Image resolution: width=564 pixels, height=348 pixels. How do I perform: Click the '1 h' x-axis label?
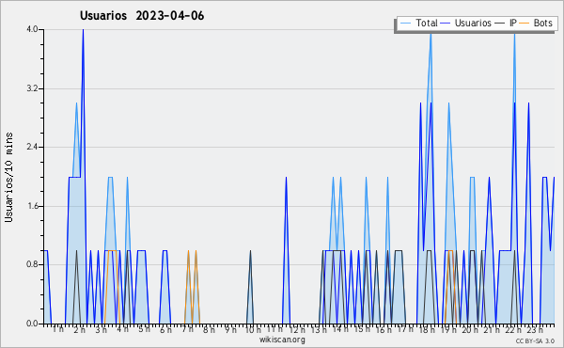pos(58,329)
